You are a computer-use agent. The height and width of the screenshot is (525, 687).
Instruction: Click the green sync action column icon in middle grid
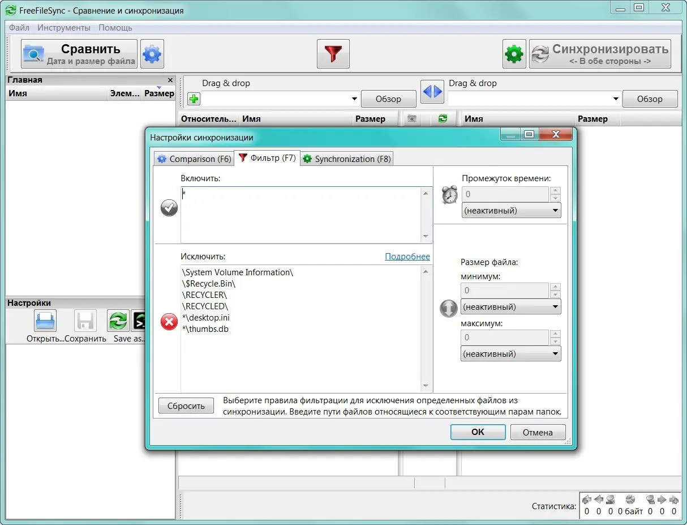coord(443,118)
